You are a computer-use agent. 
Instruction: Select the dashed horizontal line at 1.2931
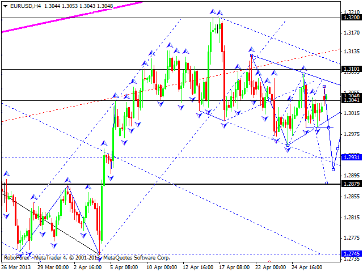171,158
